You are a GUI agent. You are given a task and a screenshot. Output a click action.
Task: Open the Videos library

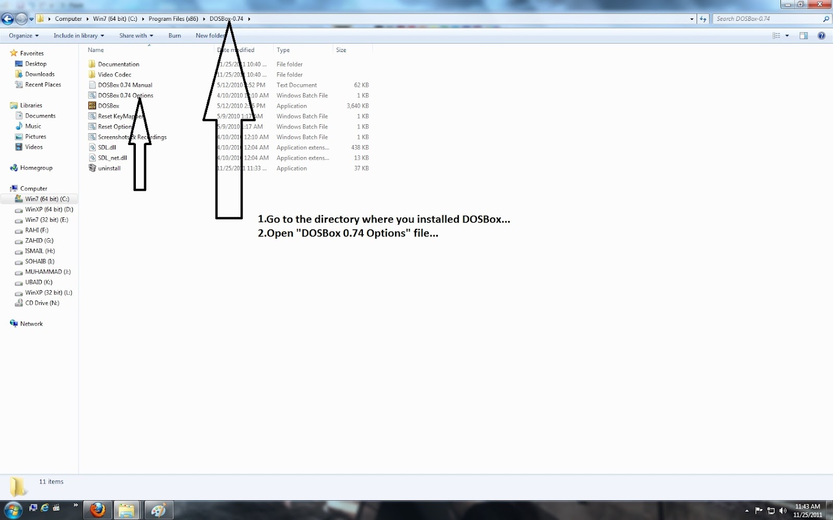pyautogui.click(x=34, y=147)
